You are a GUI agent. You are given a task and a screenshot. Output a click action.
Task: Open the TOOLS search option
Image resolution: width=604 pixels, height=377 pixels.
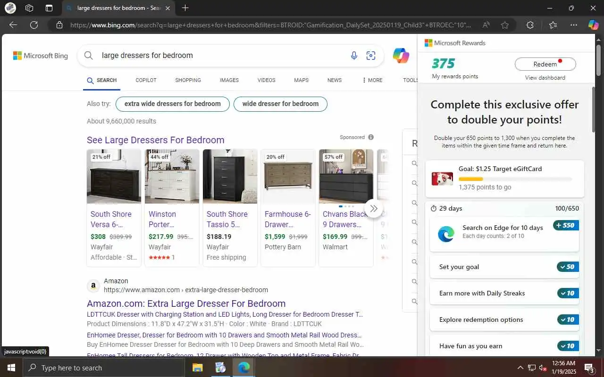pos(410,80)
